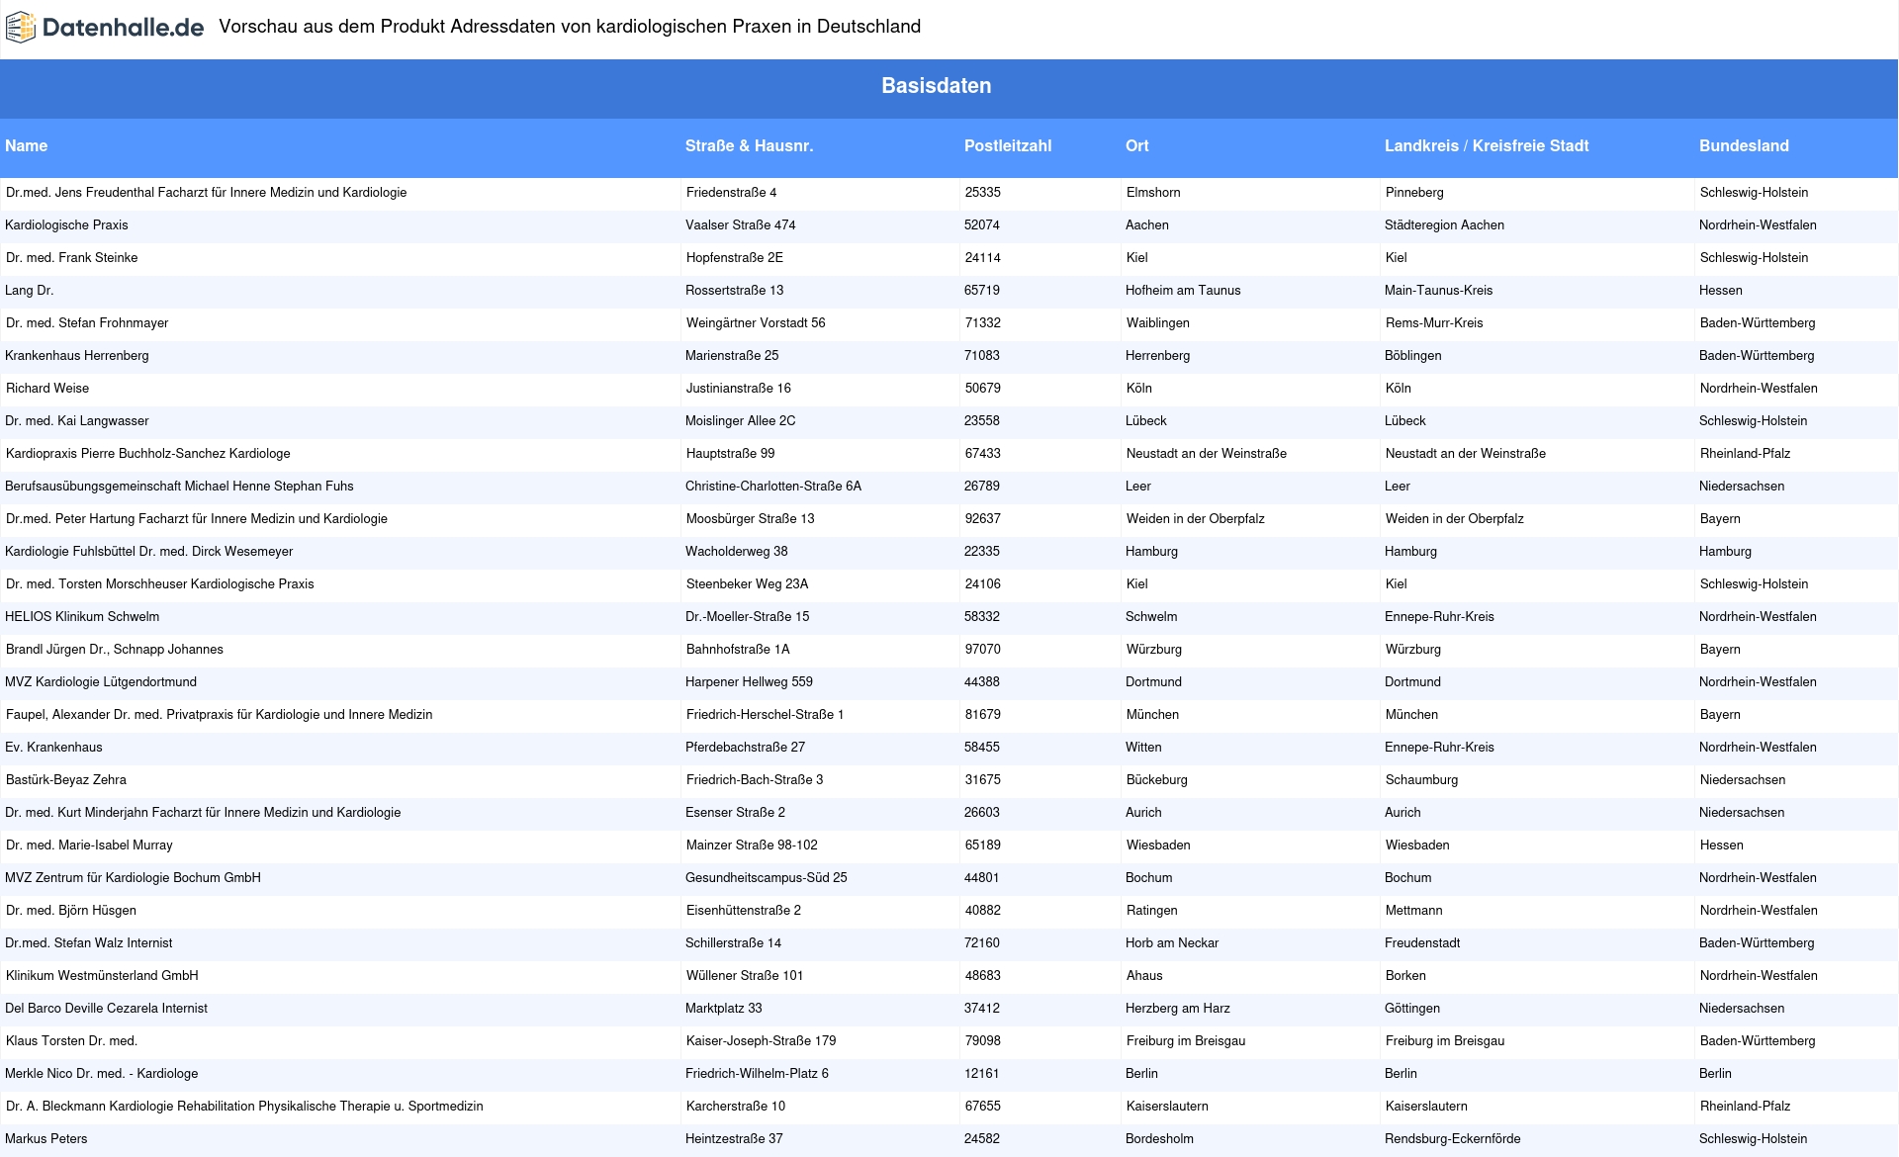Select street cell Weingärtner Vorstadt 56

click(x=755, y=323)
